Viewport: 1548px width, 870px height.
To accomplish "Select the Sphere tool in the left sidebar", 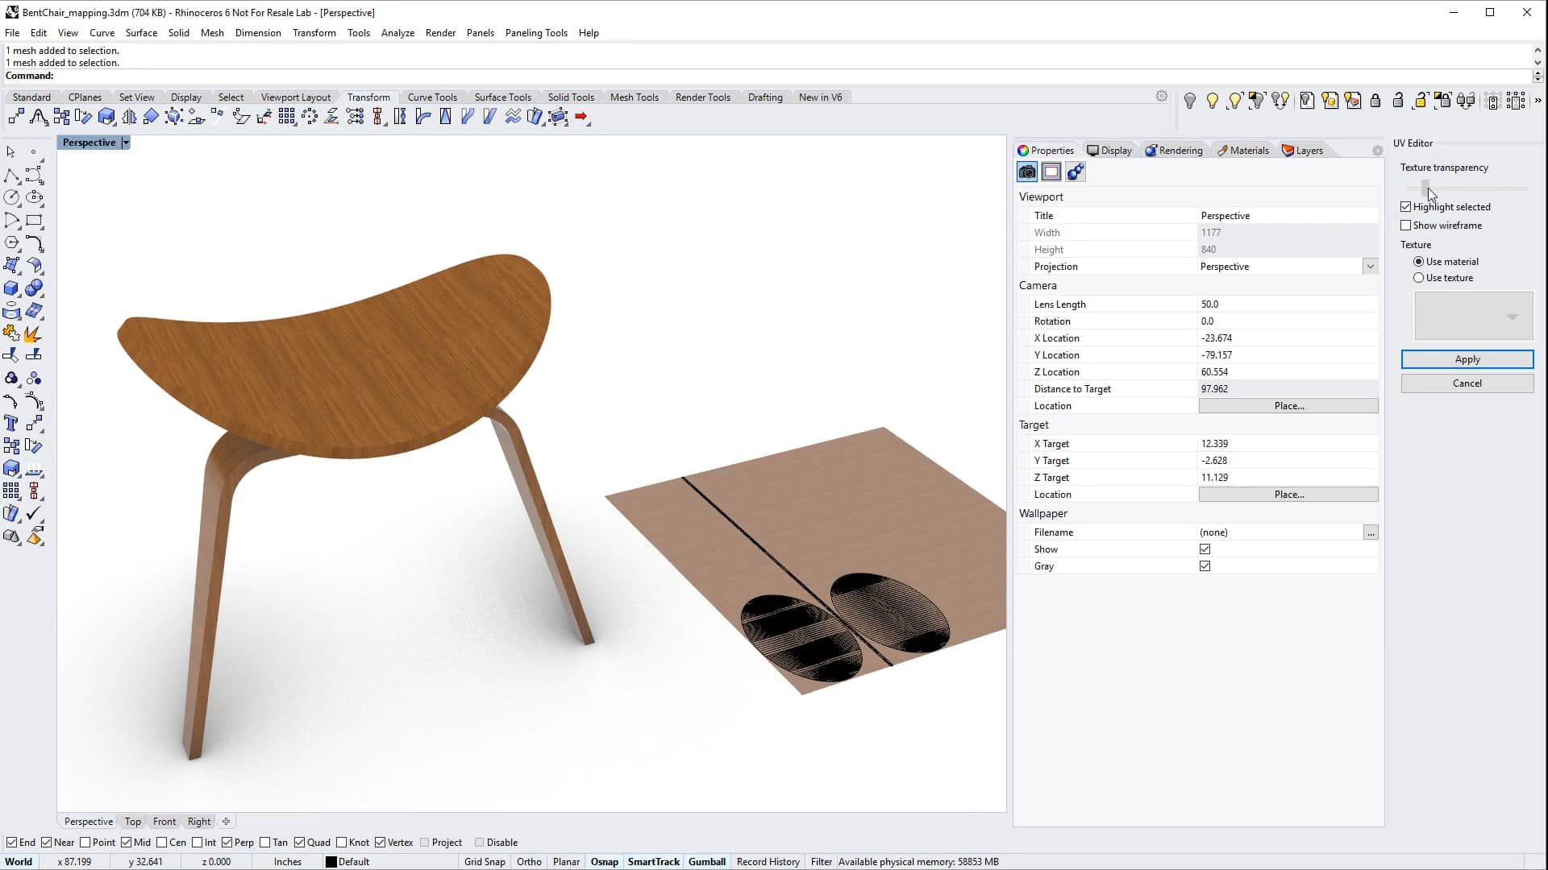I will pos(34,288).
